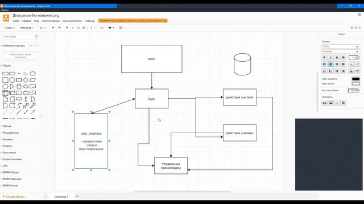Select the triangle shape in the palette
The width and height of the screenshot is (364, 204).
click(12, 87)
